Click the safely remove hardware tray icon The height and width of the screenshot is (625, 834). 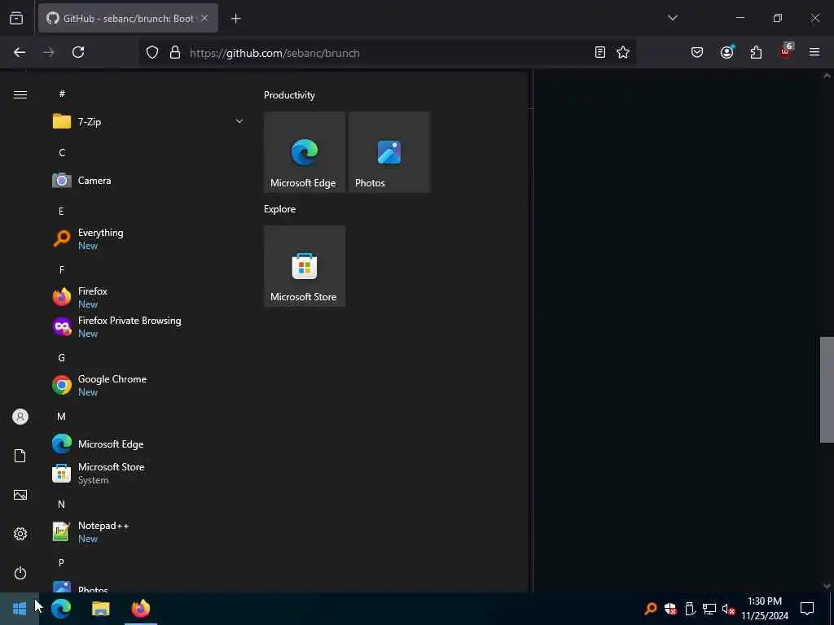click(x=690, y=609)
